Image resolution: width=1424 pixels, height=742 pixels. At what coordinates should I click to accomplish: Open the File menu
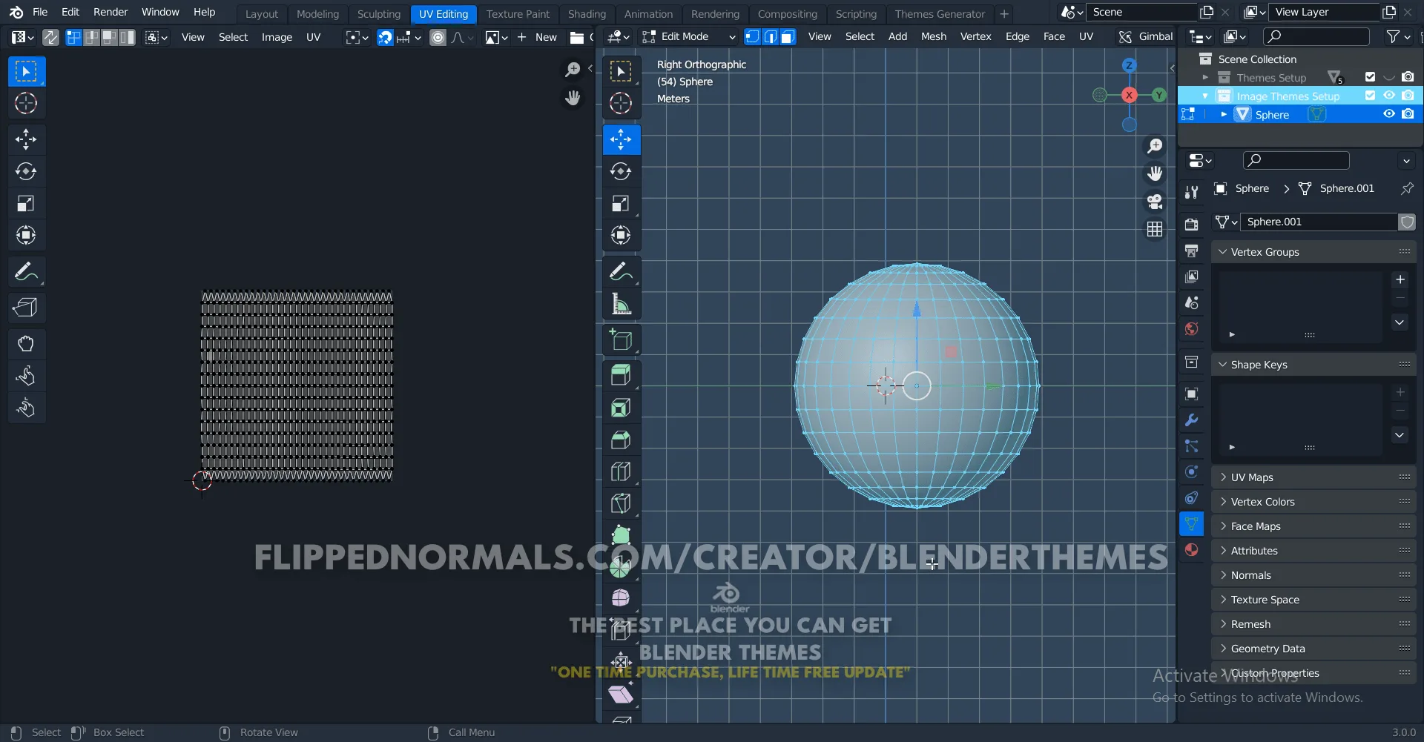[40, 12]
